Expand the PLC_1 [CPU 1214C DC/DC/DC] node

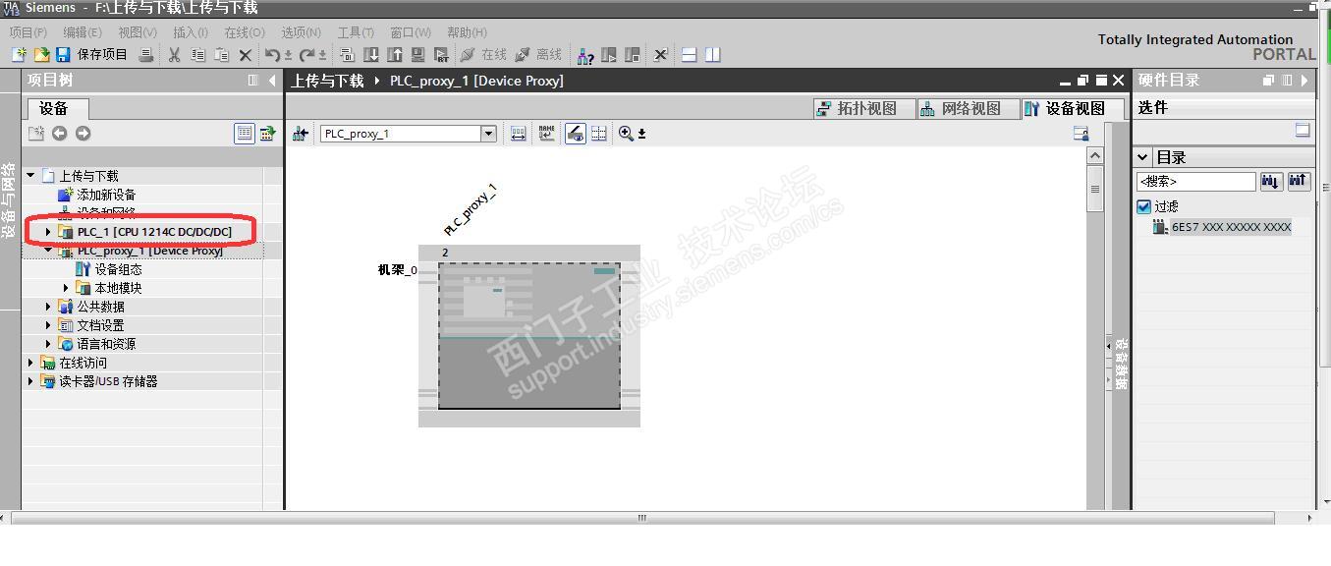point(48,232)
